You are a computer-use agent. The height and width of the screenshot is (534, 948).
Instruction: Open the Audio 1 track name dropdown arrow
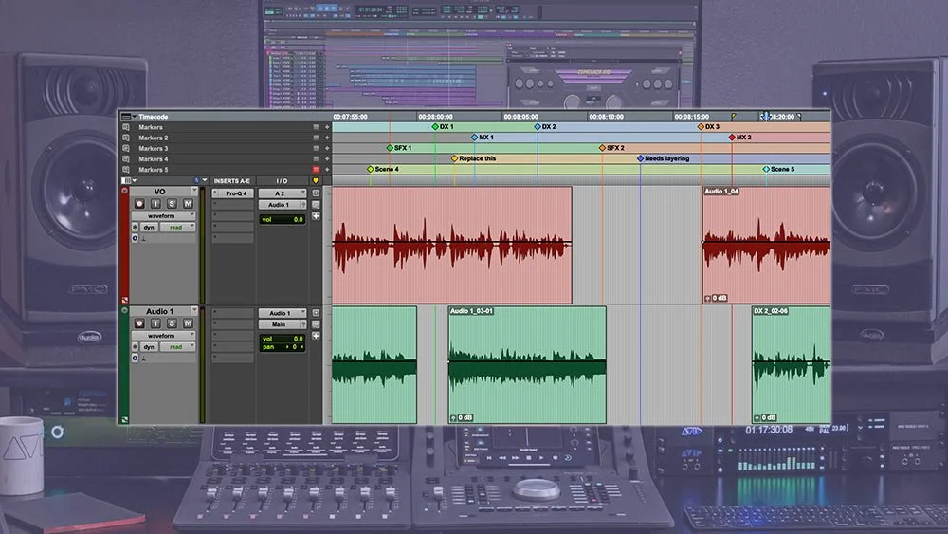pos(194,310)
